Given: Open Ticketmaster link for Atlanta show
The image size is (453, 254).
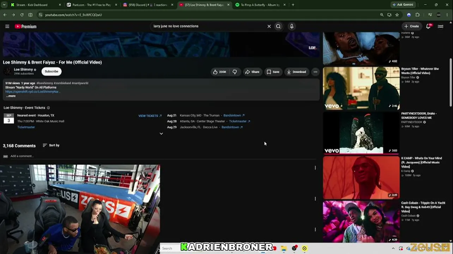Looking at the screenshot, I should coord(240,121).
